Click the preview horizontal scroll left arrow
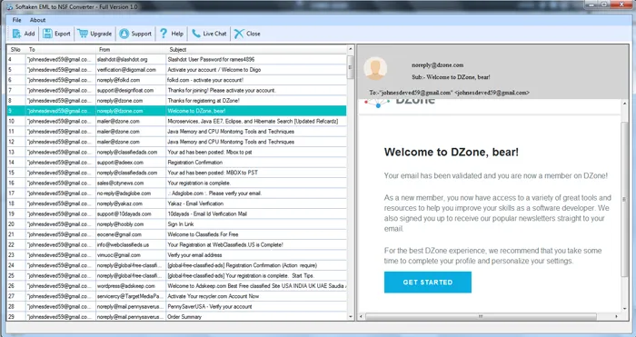This screenshot has width=636, height=337. 362,316
